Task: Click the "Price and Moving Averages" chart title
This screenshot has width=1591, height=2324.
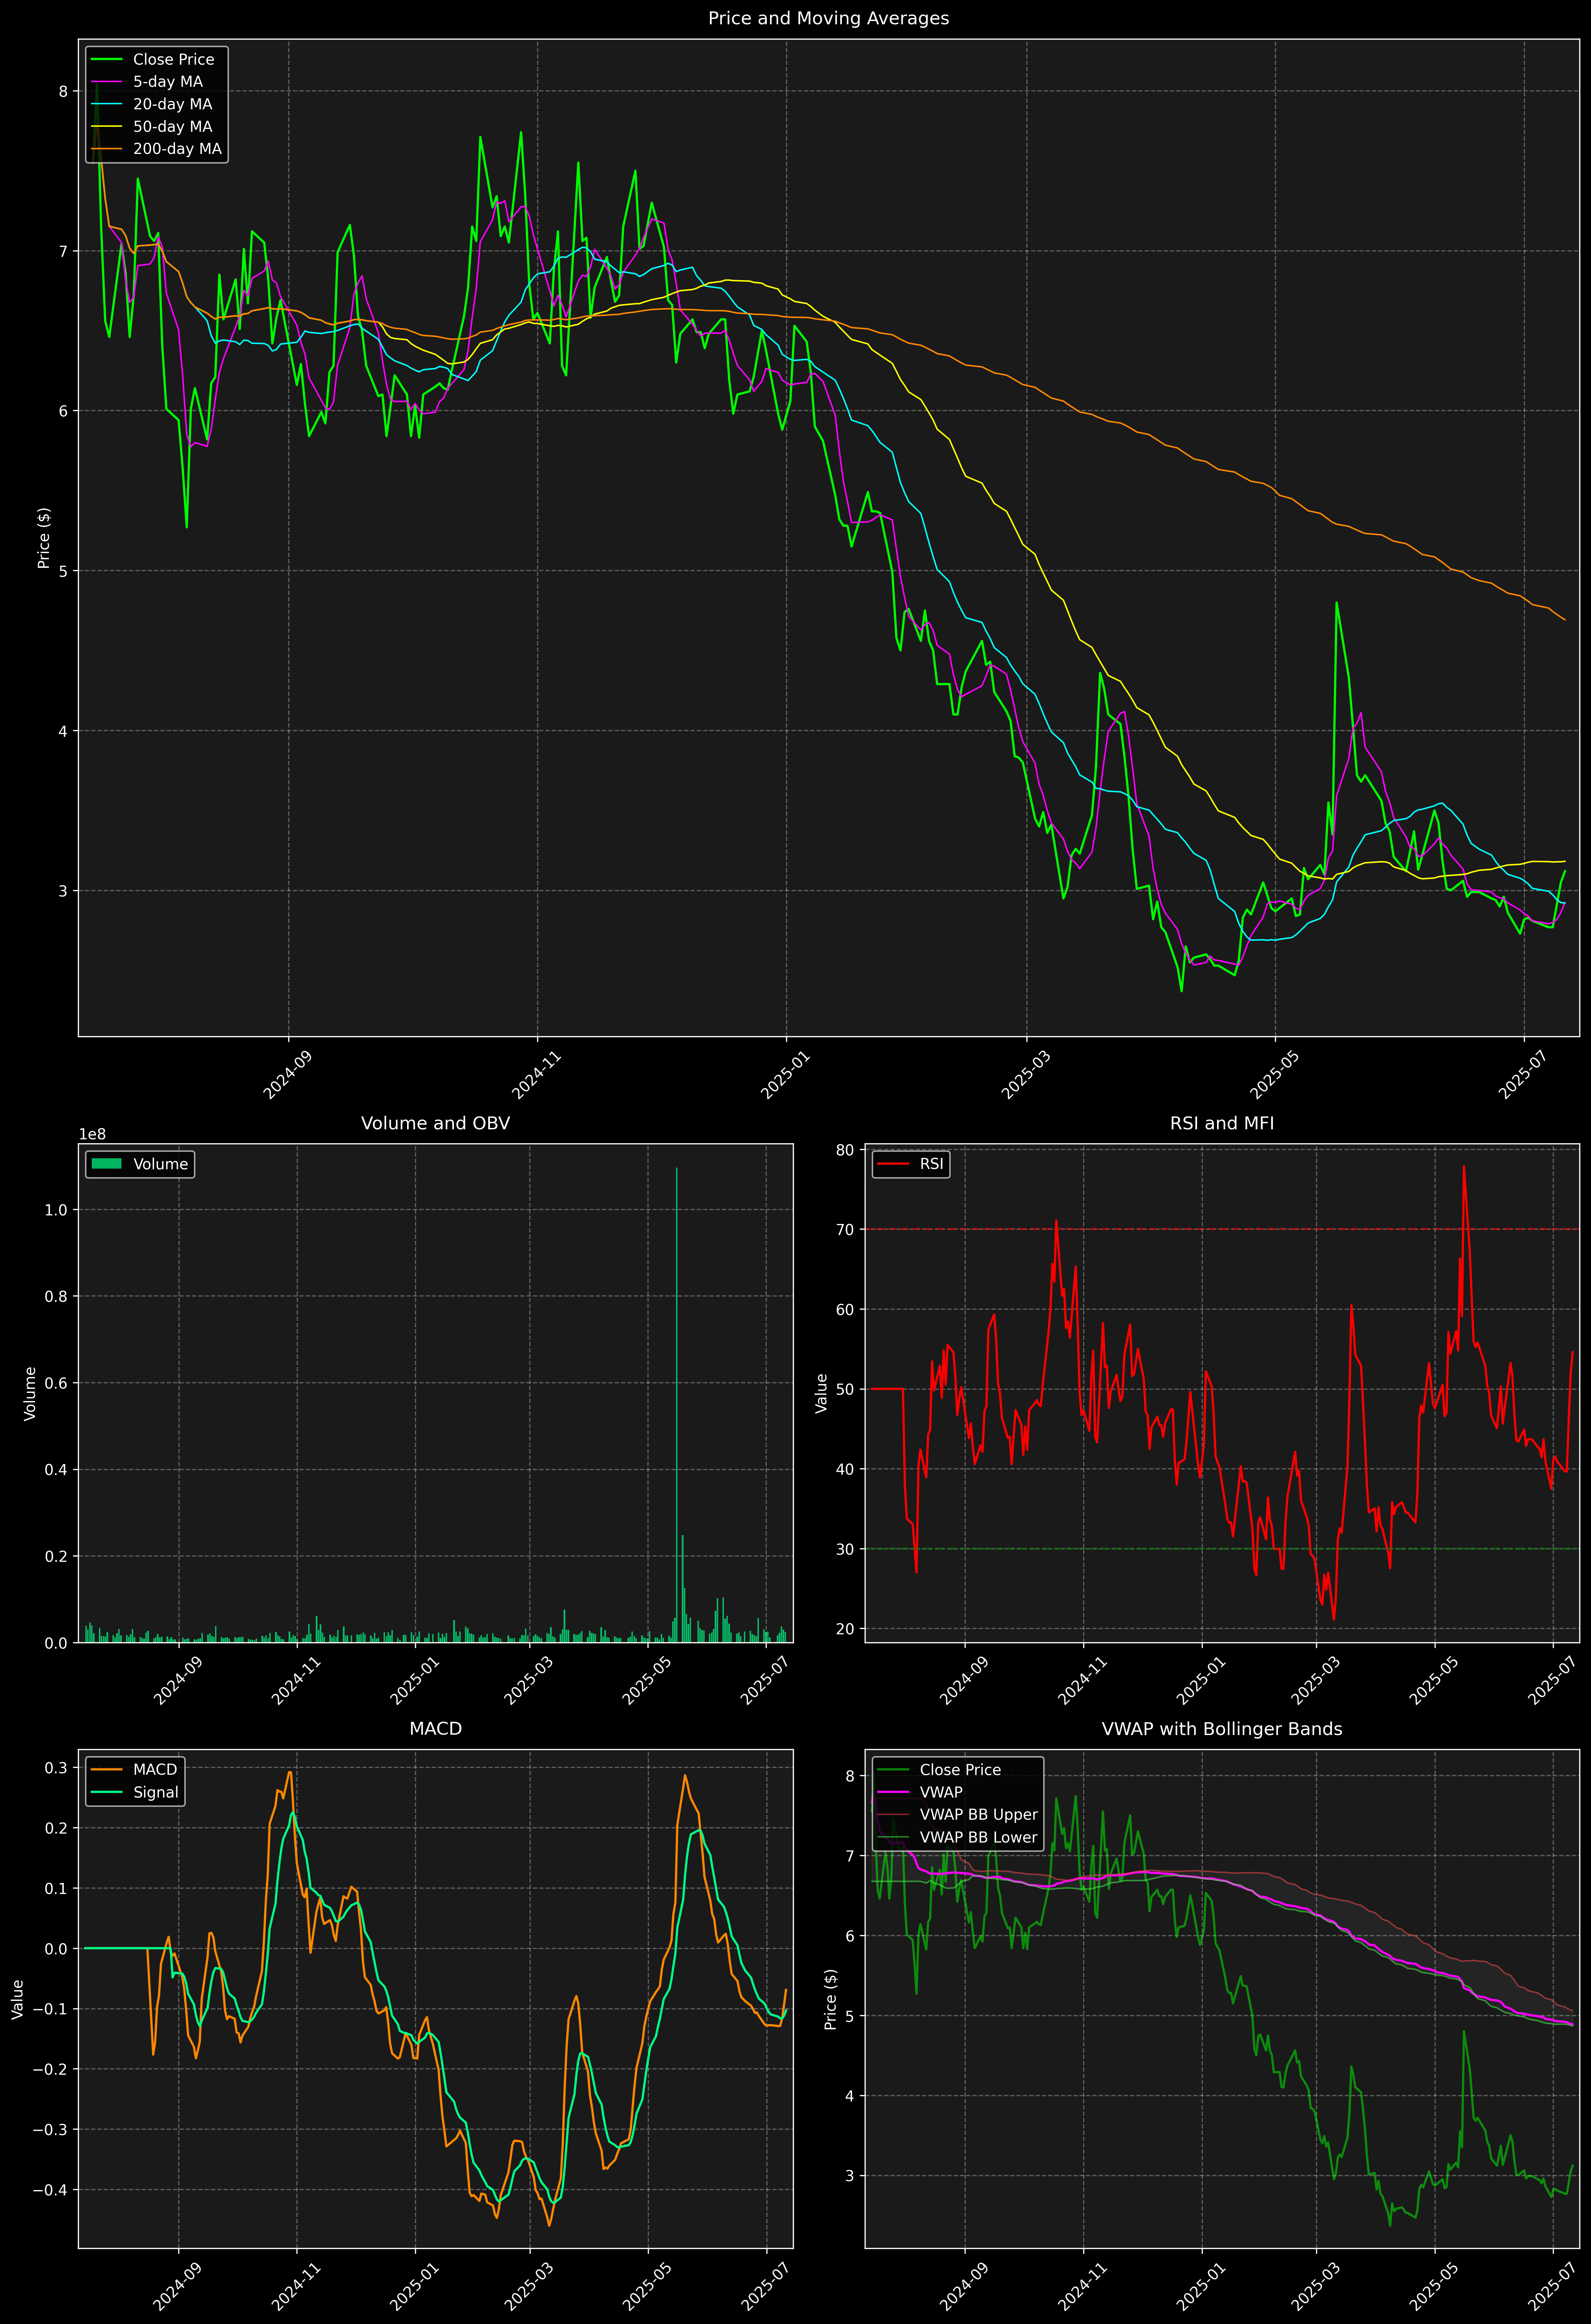Action: tap(828, 18)
